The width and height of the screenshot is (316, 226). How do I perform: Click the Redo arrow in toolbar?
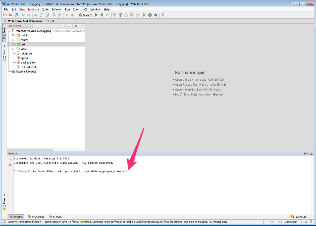pyautogui.click(x=29, y=15)
